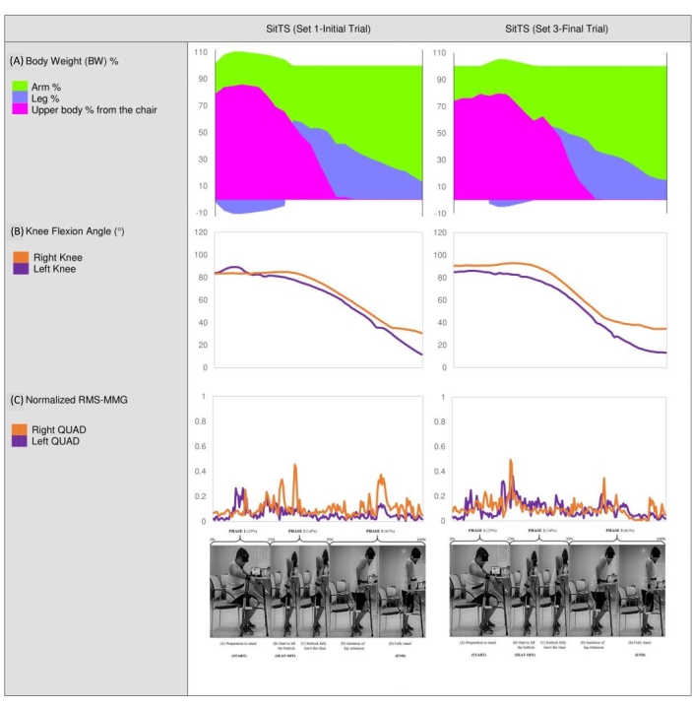Click '(END)' caption under Set 1 photos
692x707 pixels.
click(401, 656)
